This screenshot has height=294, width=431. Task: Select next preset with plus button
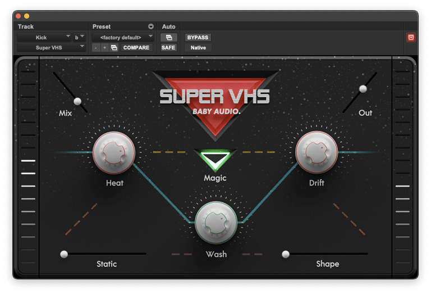coord(104,48)
